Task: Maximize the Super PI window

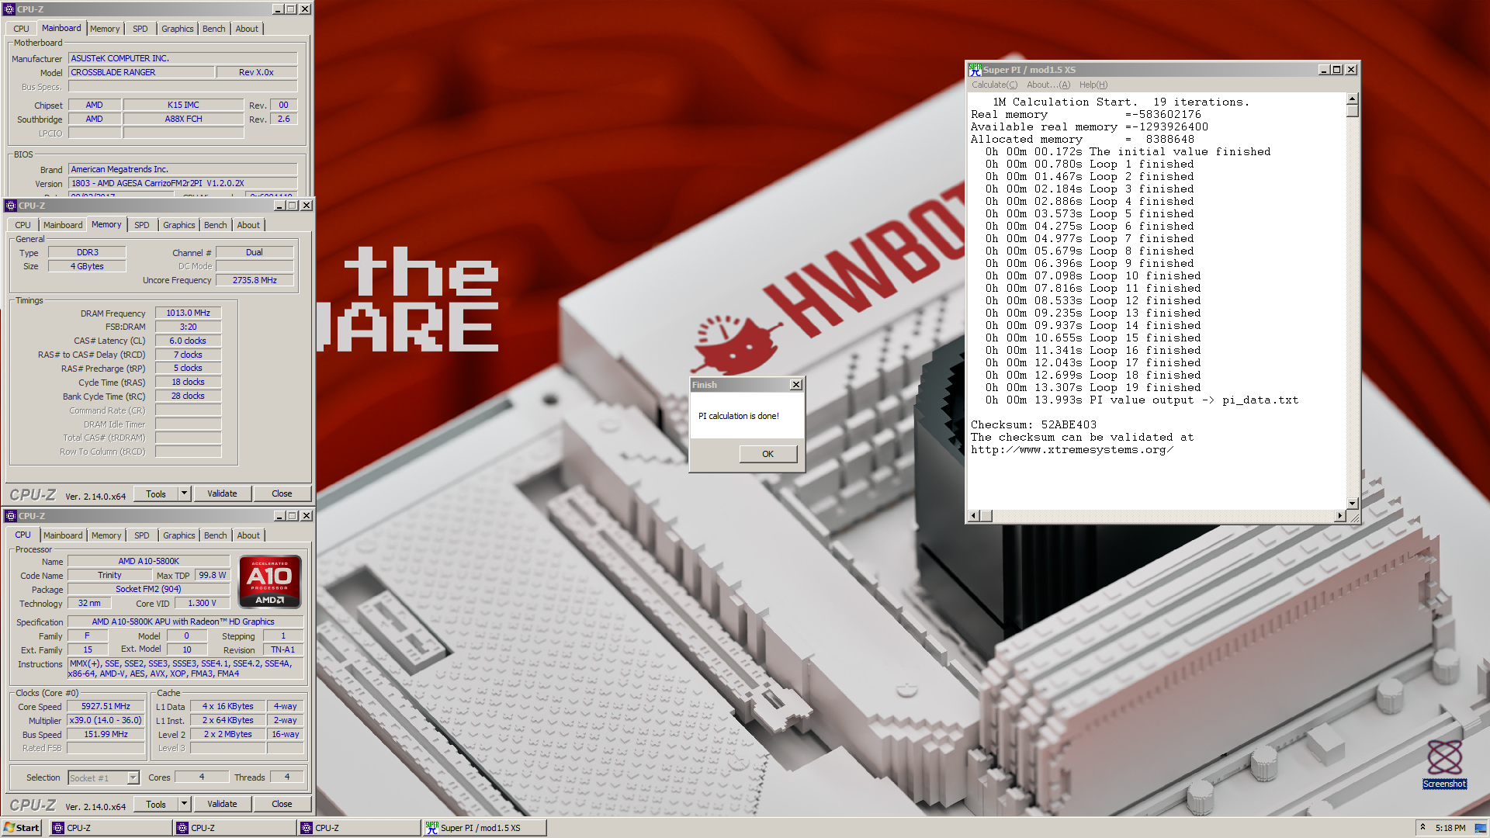Action: [x=1336, y=70]
